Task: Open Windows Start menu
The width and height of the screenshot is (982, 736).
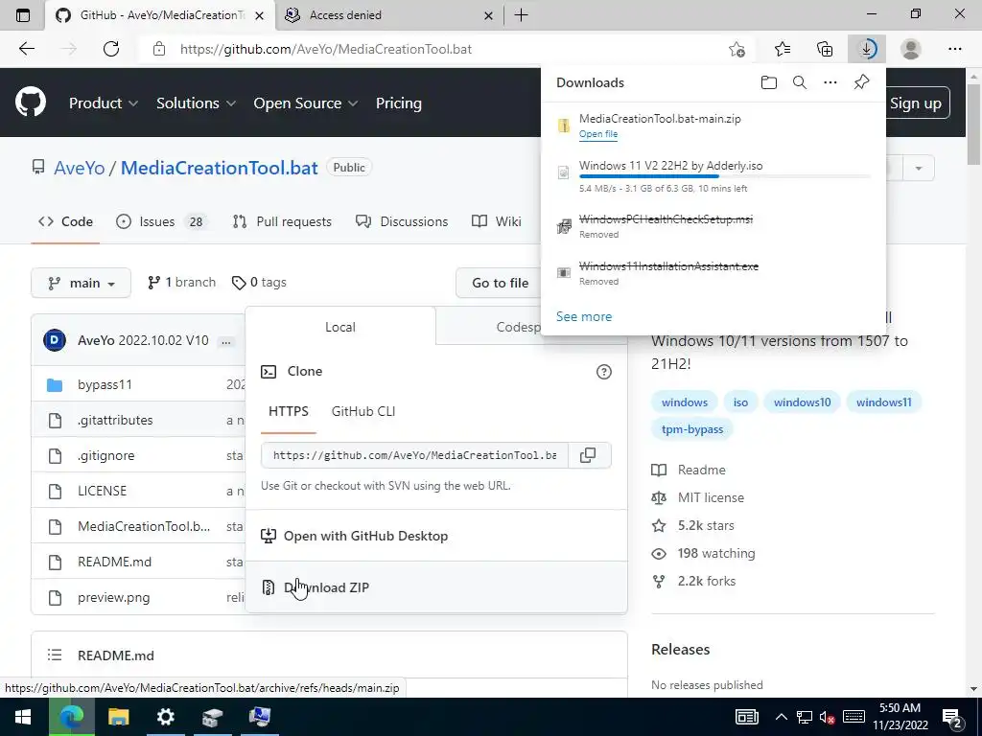Action: coord(23,717)
